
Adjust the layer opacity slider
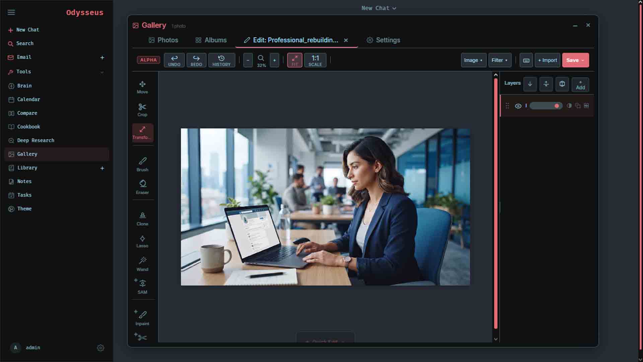tap(546, 106)
